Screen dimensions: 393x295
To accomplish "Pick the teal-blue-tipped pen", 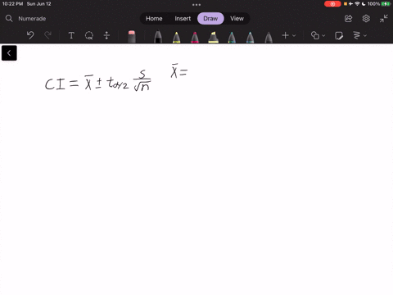I will click(x=250, y=37).
